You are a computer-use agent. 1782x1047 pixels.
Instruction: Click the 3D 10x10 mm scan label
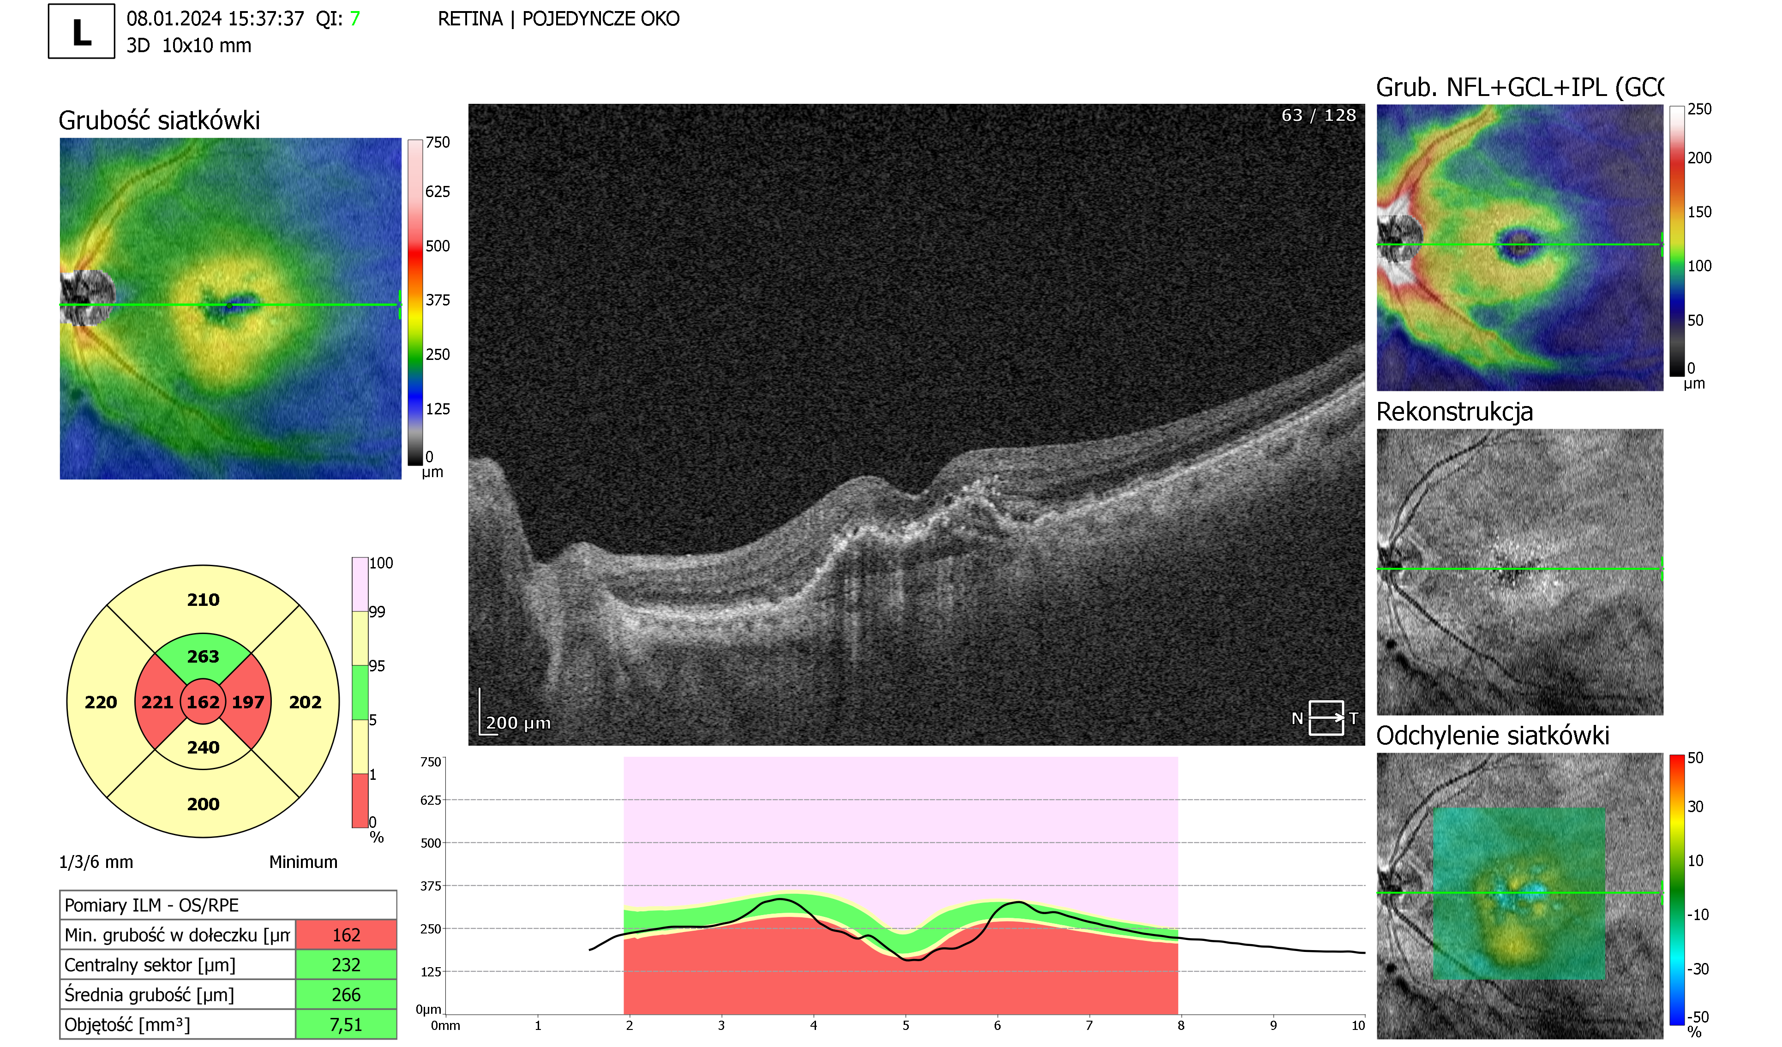coord(189,46)
